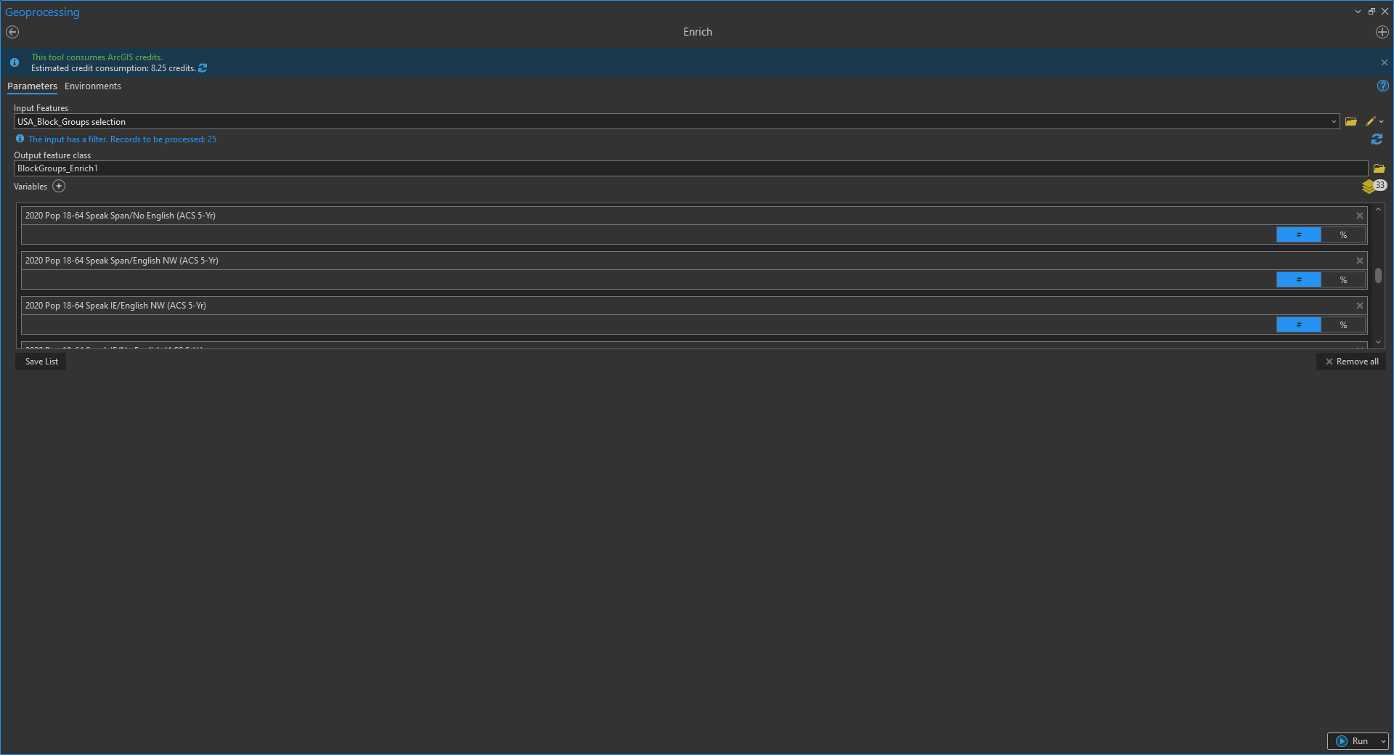The width and height of the screenshot is (1394, 755).
Task: Select the Parameters tab
Action: [32, 86]
